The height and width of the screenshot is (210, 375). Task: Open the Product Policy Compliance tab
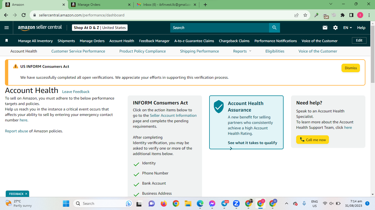point(142,51)
